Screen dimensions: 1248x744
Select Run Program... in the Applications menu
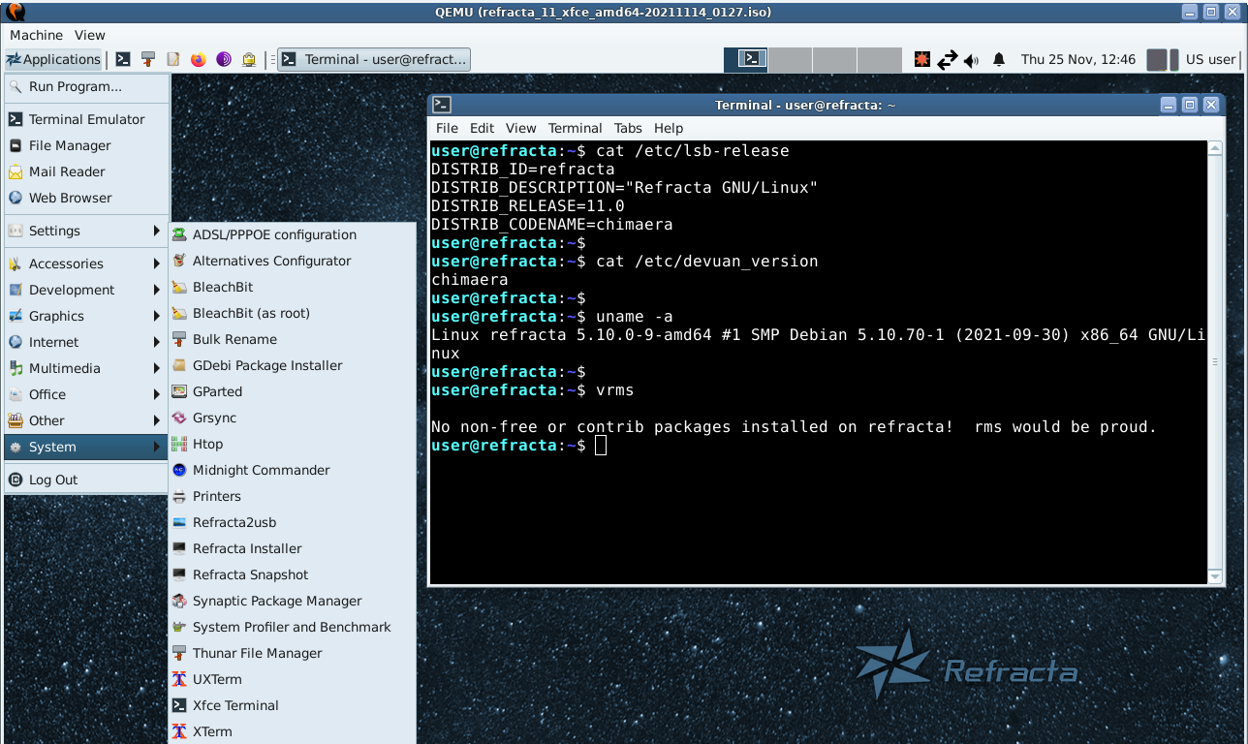point(86,86)
